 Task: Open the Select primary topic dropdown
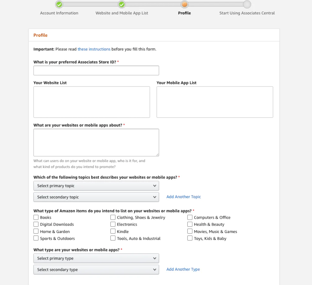point(96,186)
